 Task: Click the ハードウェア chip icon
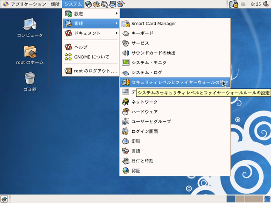point(125,112)
